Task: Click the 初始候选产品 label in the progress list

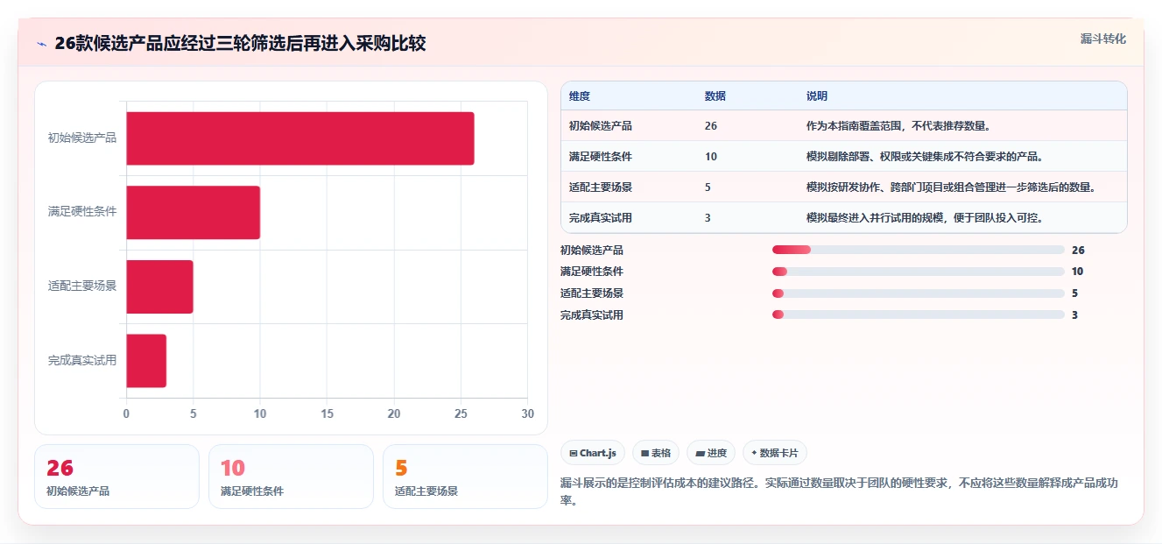Action: tap(592, 250)
